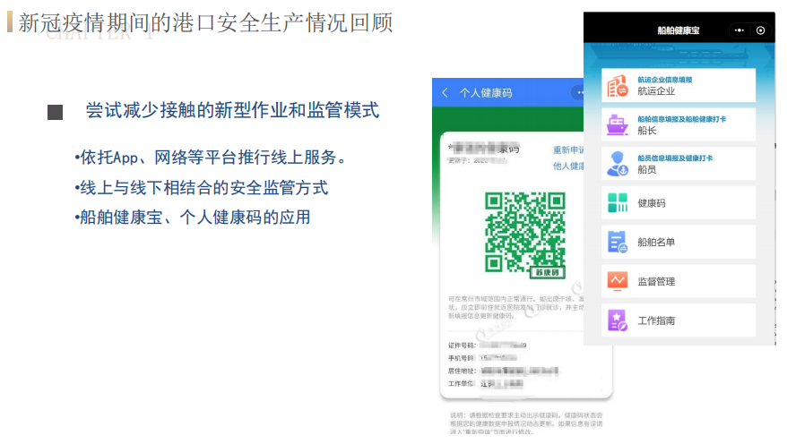Click the purple ship icon for 船长
The height and width of the screenshot is (444, 787).
(618, 124)
